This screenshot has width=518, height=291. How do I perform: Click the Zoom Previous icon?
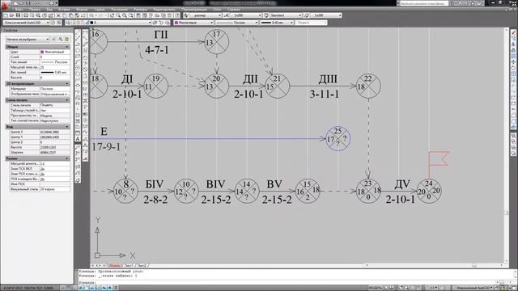click(131, 15)
